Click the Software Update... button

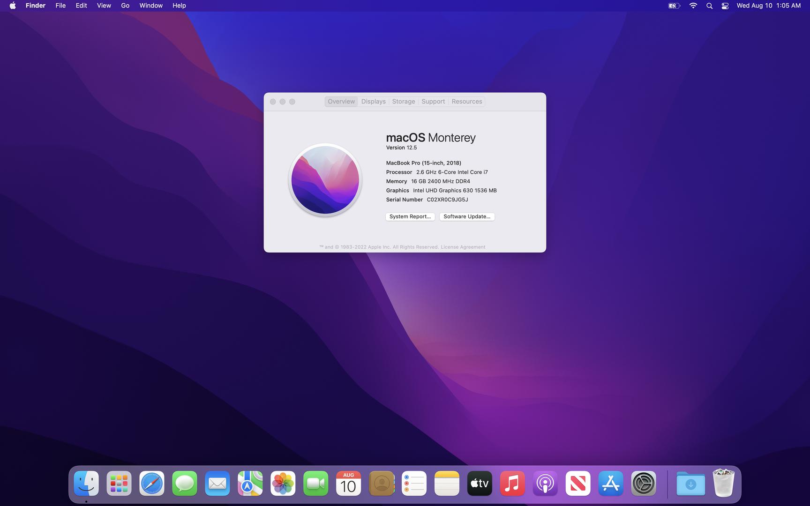[x=467, y=216]
